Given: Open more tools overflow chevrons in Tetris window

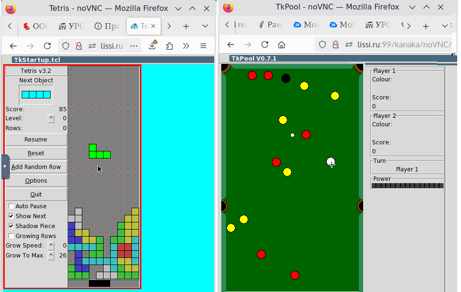Looking at the screenshot, I should [x=186, y=46].
